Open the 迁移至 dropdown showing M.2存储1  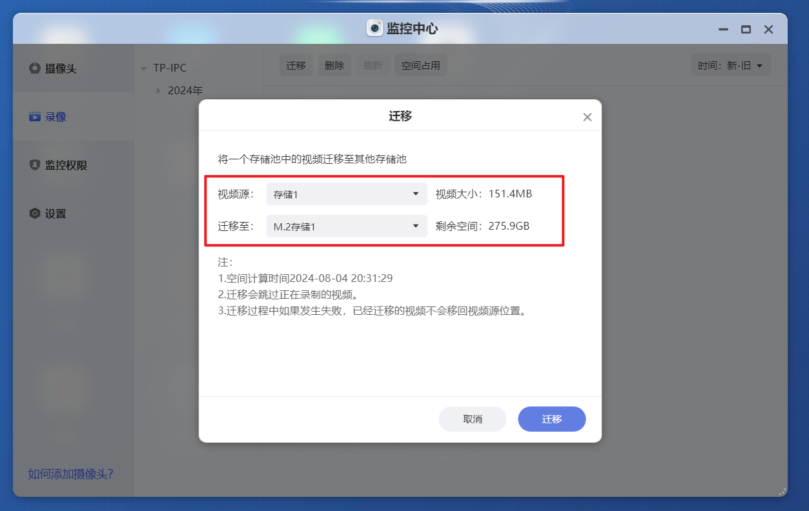(346, 226)
